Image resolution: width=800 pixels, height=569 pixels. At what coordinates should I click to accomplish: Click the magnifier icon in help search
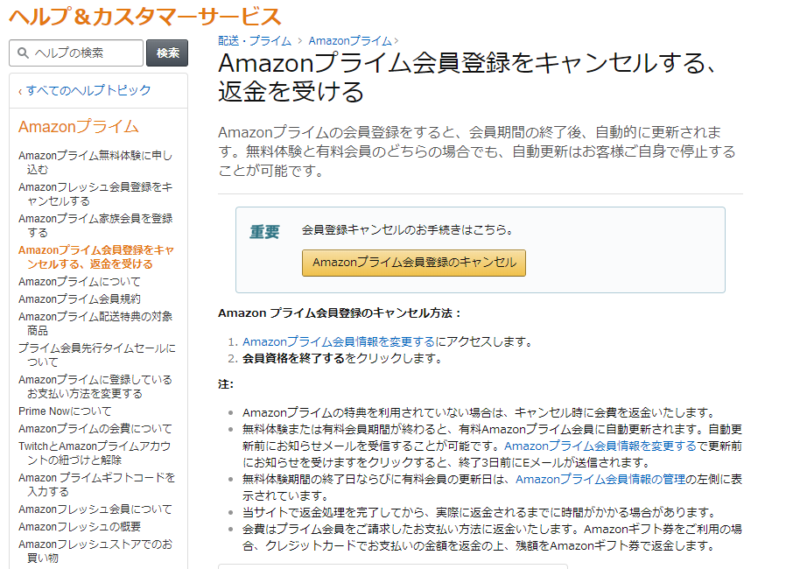click(x=23, y=53)
